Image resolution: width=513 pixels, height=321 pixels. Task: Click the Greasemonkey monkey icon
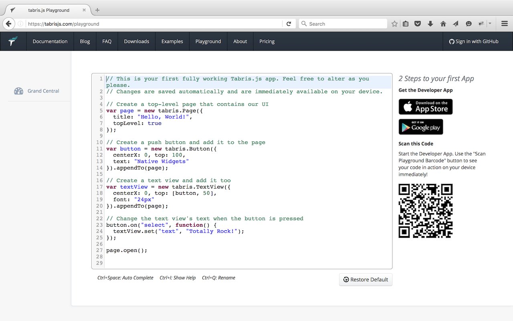tap(481, 24)
